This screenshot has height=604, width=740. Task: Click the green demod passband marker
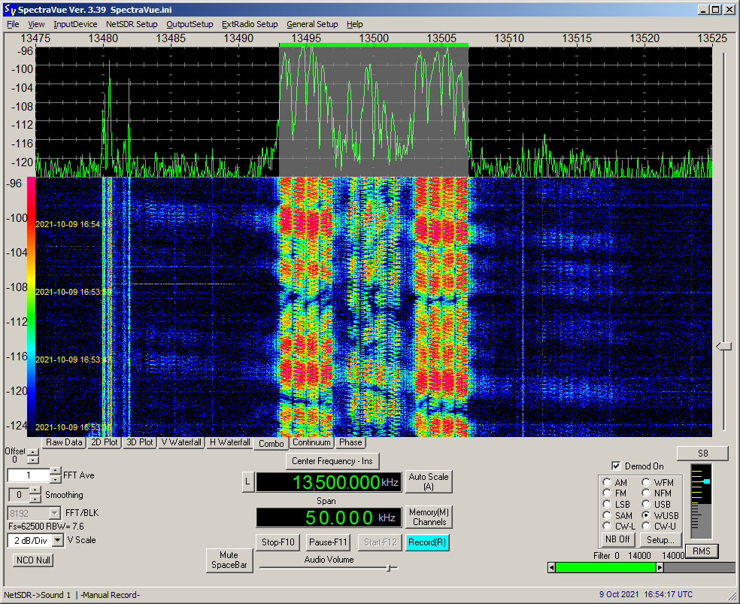373,45
